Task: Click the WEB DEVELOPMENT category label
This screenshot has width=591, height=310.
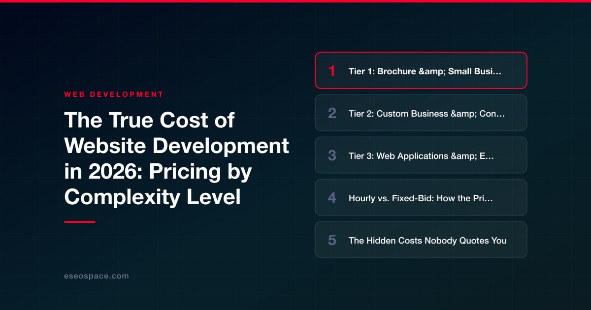Action: pos(114,94)
